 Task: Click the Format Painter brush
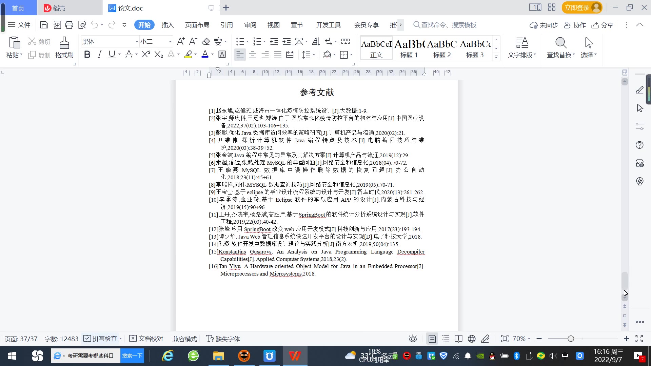64,47
